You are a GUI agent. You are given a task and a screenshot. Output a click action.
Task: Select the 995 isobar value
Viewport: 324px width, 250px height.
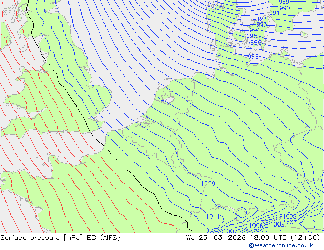point(251,36)
